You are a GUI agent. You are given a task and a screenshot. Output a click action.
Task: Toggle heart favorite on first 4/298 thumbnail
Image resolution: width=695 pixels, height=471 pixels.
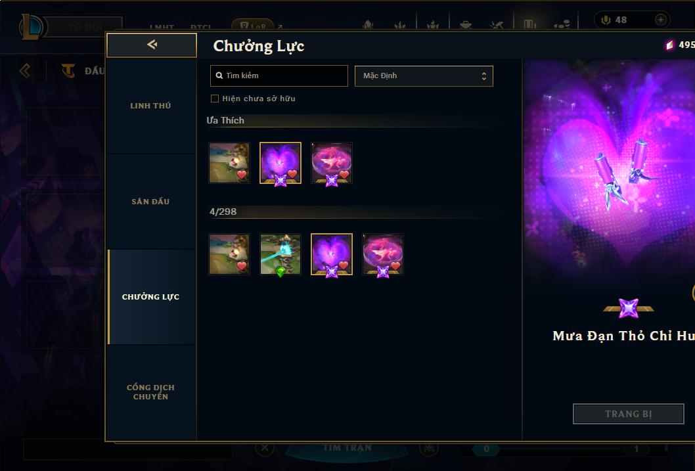click(x=242, y=266)
